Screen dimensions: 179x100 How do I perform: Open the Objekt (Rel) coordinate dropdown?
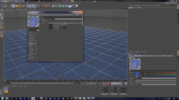(x=105, y=94)
